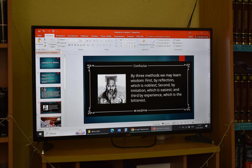This screenshot has width=252, height=168.
Task: Switch to the Transitions (Переходи) tab
Action: (x=84, y=36)
